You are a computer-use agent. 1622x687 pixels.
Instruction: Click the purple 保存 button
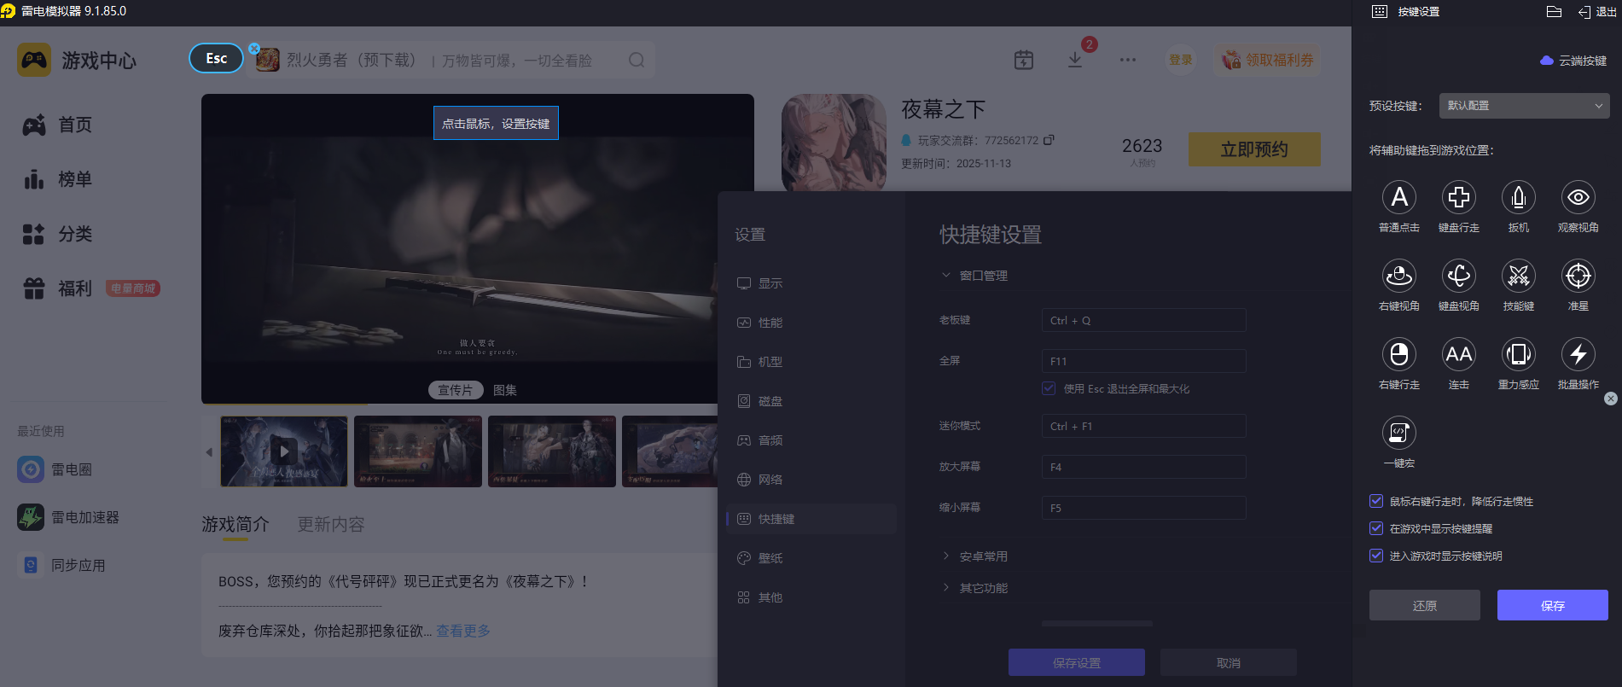click(1552, 605)
